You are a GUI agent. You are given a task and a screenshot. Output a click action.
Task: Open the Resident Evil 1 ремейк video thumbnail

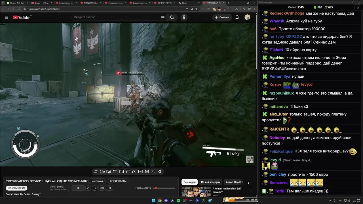pos(196,192)
